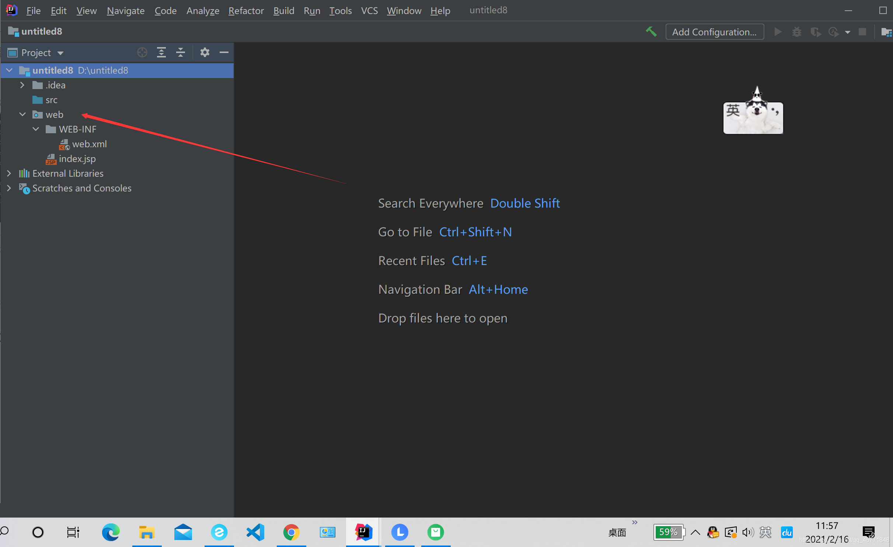This screenshot has height=547, width=893.
Task: Open the VCS menu
Action: 369,11
